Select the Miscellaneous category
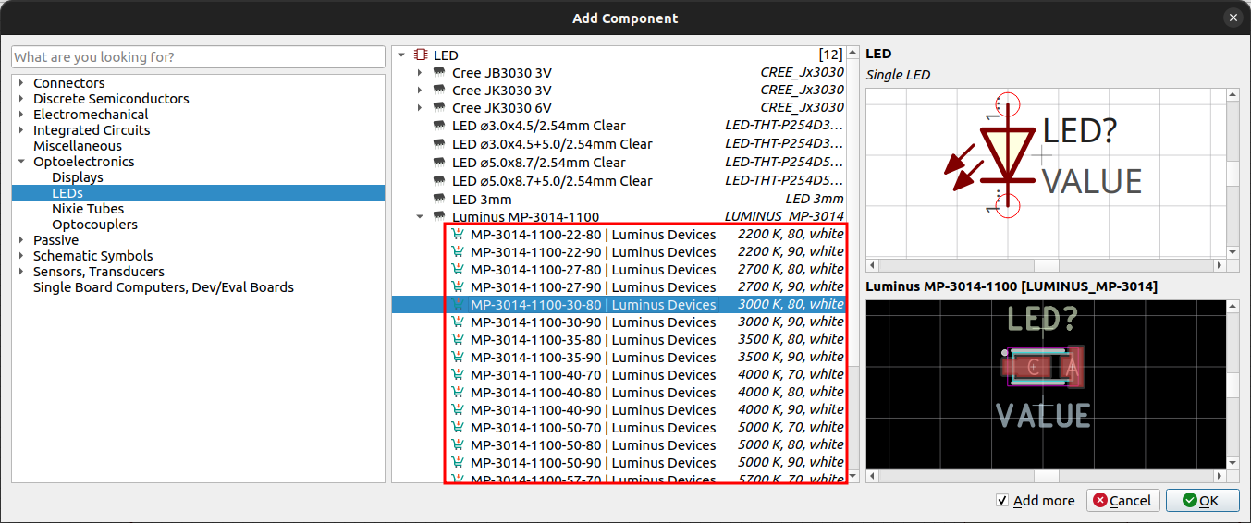This screenshot has height=523, width=1251. pos(78,146)
